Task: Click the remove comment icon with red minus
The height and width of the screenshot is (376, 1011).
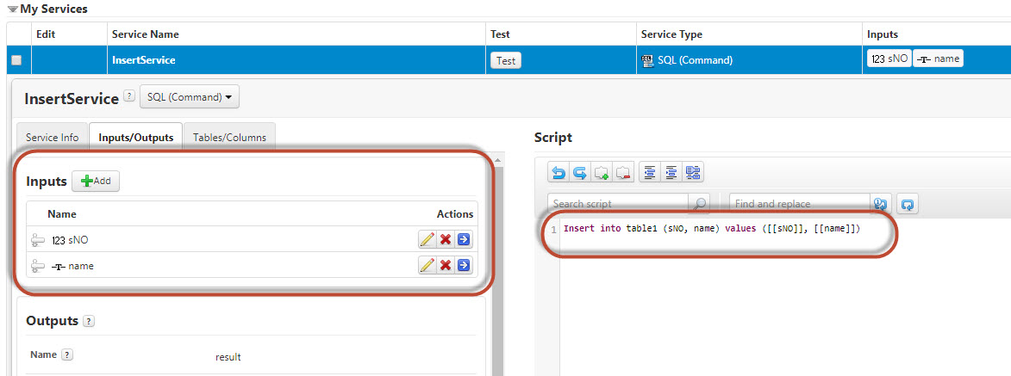Action: tap(623, 173)
